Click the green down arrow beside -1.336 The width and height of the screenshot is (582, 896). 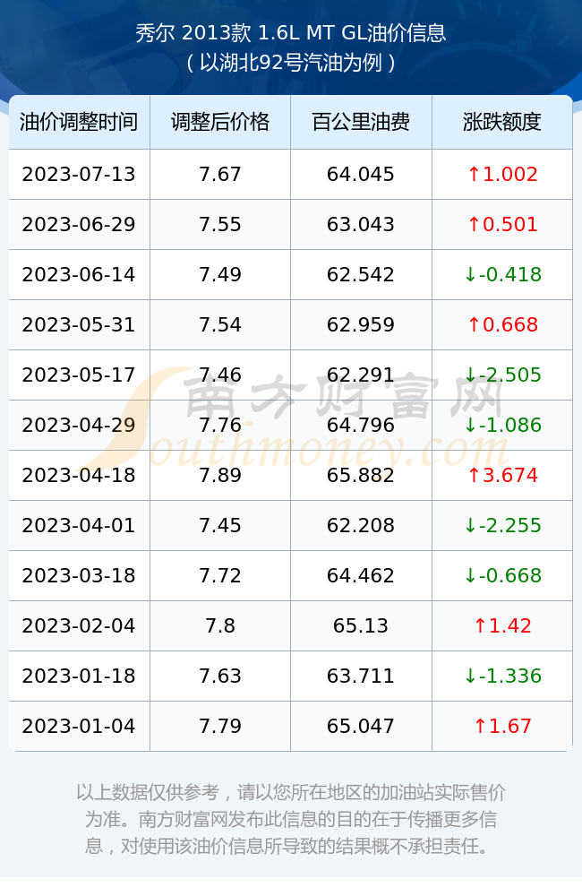(470, 676)
